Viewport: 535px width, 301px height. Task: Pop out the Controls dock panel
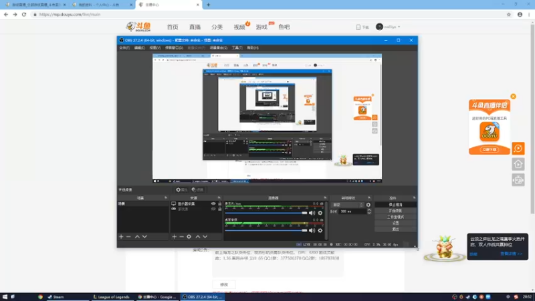tap(414, 197)
